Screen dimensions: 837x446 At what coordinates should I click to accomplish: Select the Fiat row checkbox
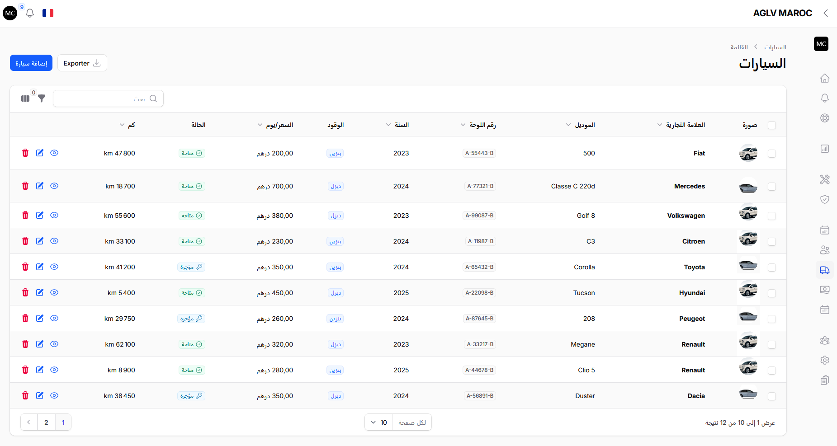tap(772, 154)
